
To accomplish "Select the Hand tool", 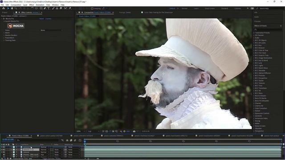I will (x=12, y=8).
